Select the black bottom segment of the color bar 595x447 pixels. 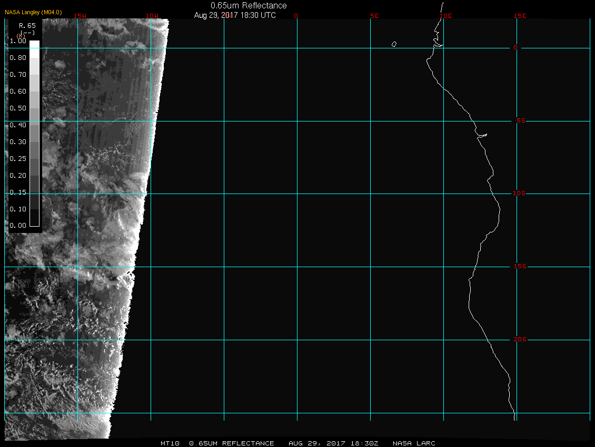[35, 218]
